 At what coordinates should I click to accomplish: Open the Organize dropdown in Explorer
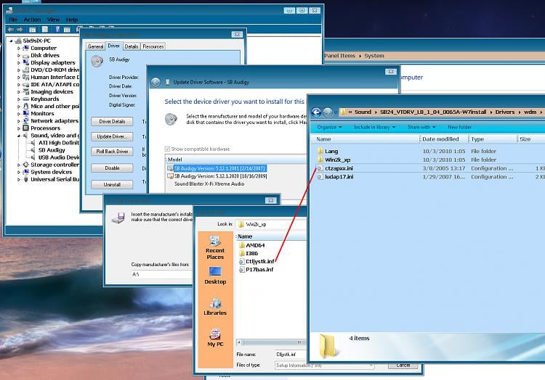pyautogui.click(x=329, y=127)
